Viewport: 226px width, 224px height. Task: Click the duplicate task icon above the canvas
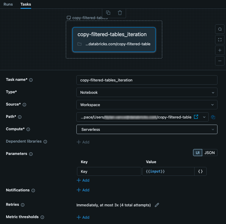pyautogui.click(x=108, y=13)
